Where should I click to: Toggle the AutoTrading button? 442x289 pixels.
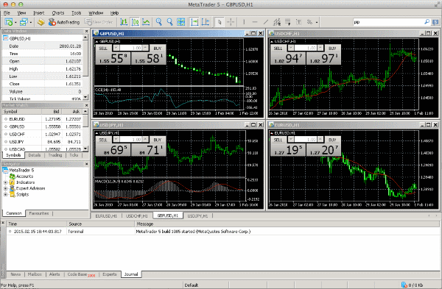click(64, 22)
